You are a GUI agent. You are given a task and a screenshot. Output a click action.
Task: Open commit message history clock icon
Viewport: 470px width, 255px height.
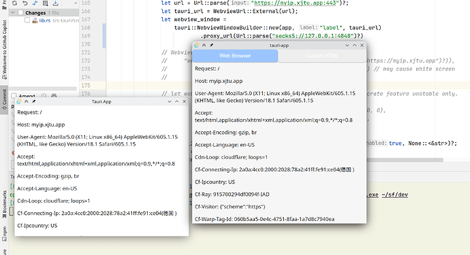point(44,96)
